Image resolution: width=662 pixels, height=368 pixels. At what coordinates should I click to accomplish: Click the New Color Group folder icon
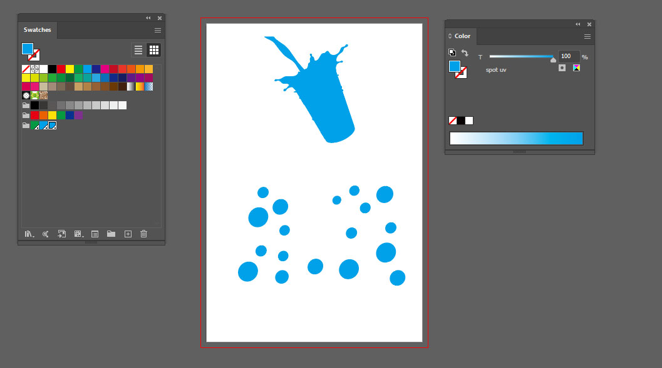pos(111,234)
